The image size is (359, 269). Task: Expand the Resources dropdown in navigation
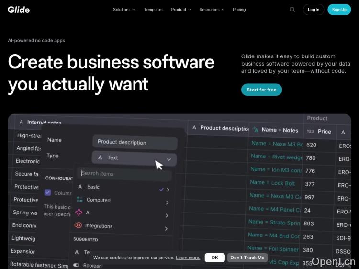point(212,10)
